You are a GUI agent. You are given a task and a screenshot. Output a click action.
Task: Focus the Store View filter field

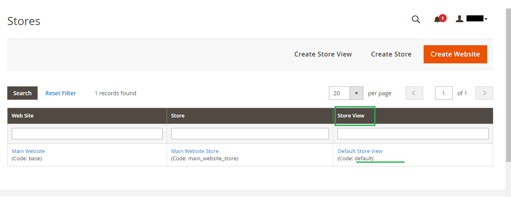[x=413, y=134]
